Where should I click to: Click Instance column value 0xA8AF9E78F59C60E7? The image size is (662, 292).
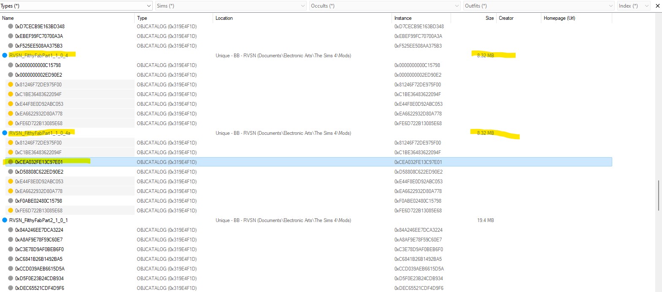pos(418,239)
